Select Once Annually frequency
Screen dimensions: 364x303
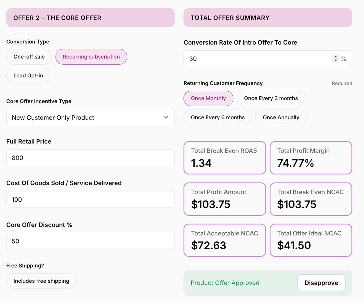[281, 117]
